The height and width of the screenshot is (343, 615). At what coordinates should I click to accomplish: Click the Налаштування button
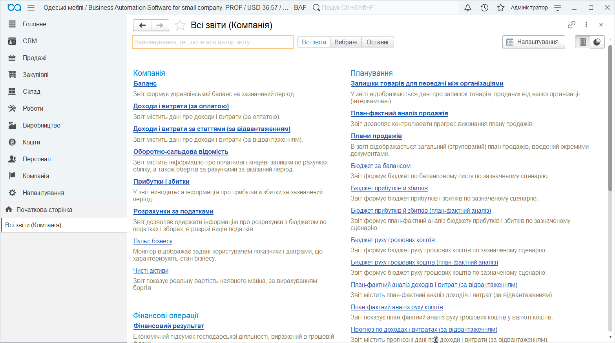point(533,42)
